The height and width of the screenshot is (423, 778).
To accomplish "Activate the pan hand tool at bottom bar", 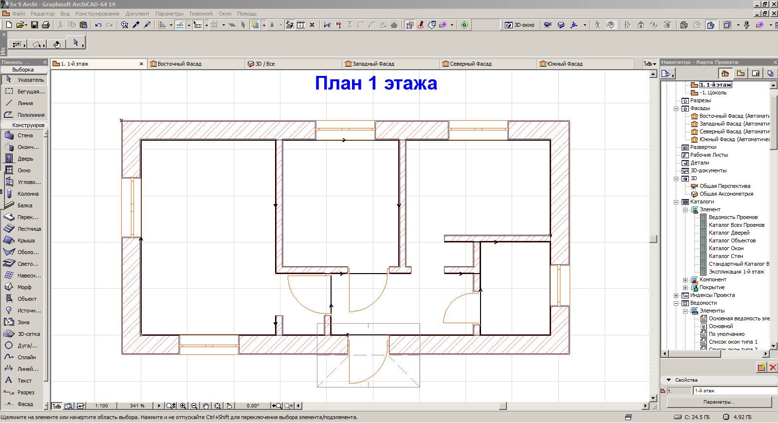I will tap(206, 405).
